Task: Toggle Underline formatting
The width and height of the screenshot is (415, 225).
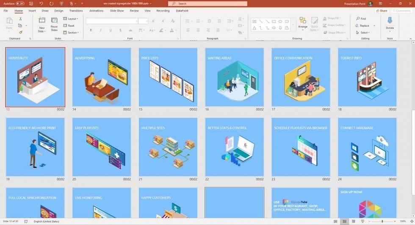Action: [111, 30]
